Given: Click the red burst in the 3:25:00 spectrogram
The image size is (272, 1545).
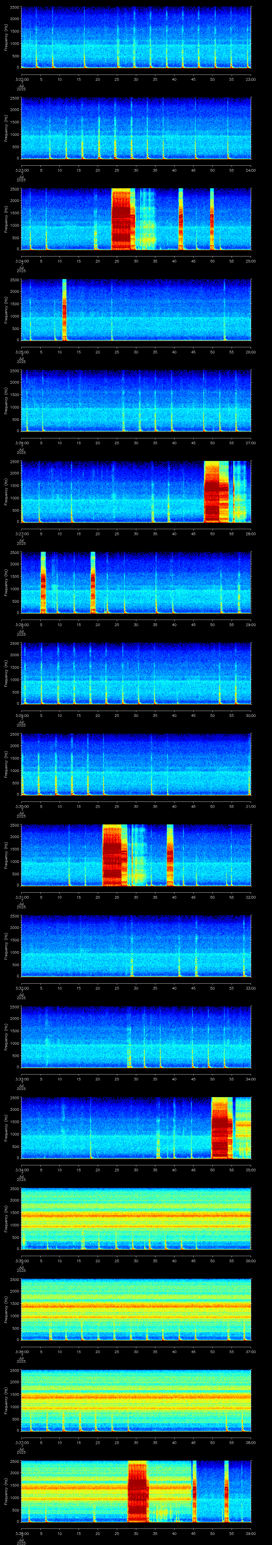Looking at the screenshot, I should (65, 309).
